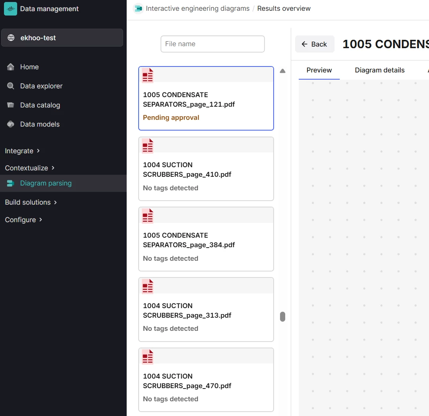Click the PDF icon on page_384 card
Screen dimensions: 429x416
click(x=148, y=216)
